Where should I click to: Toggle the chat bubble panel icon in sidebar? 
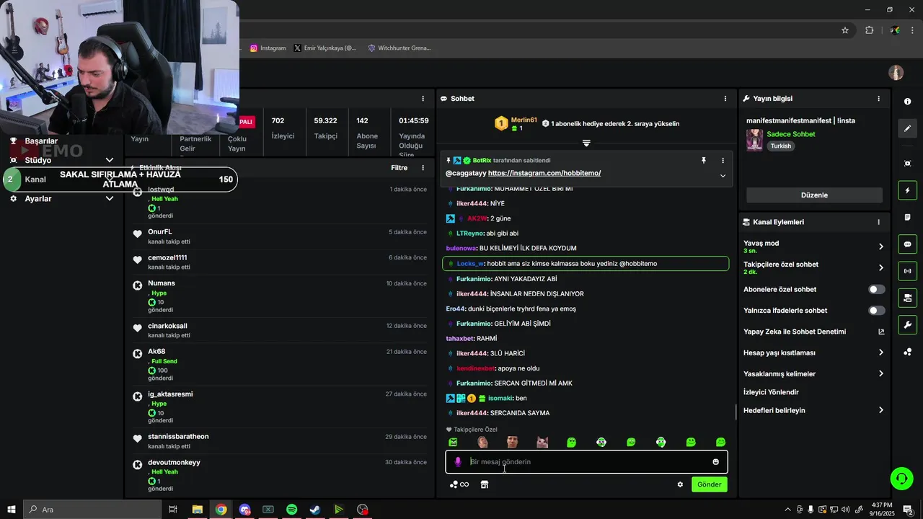click(x=907, y=244)
